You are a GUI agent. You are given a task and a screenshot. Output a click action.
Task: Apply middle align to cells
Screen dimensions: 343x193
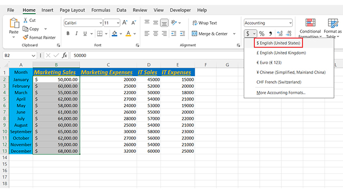click(156, 23)
